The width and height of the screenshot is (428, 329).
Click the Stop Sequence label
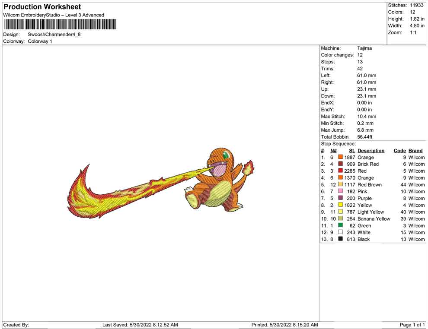338,144
